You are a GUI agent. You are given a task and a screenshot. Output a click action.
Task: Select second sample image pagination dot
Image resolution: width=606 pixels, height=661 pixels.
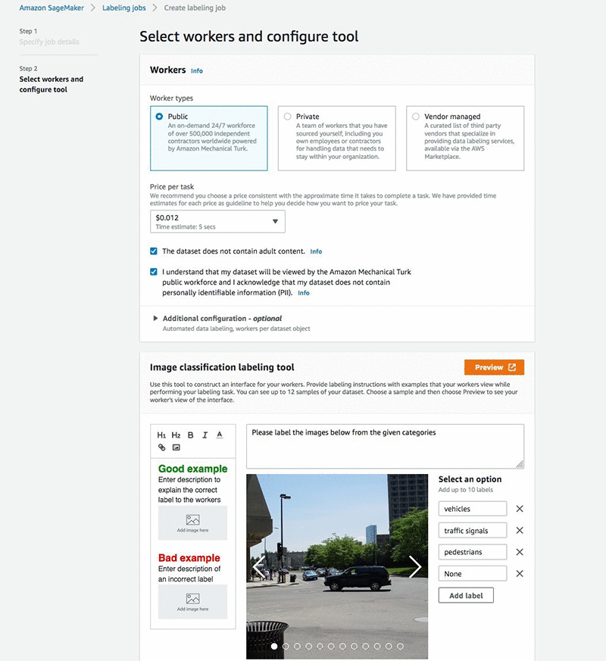pyautogui.click(x=286, y=646)
